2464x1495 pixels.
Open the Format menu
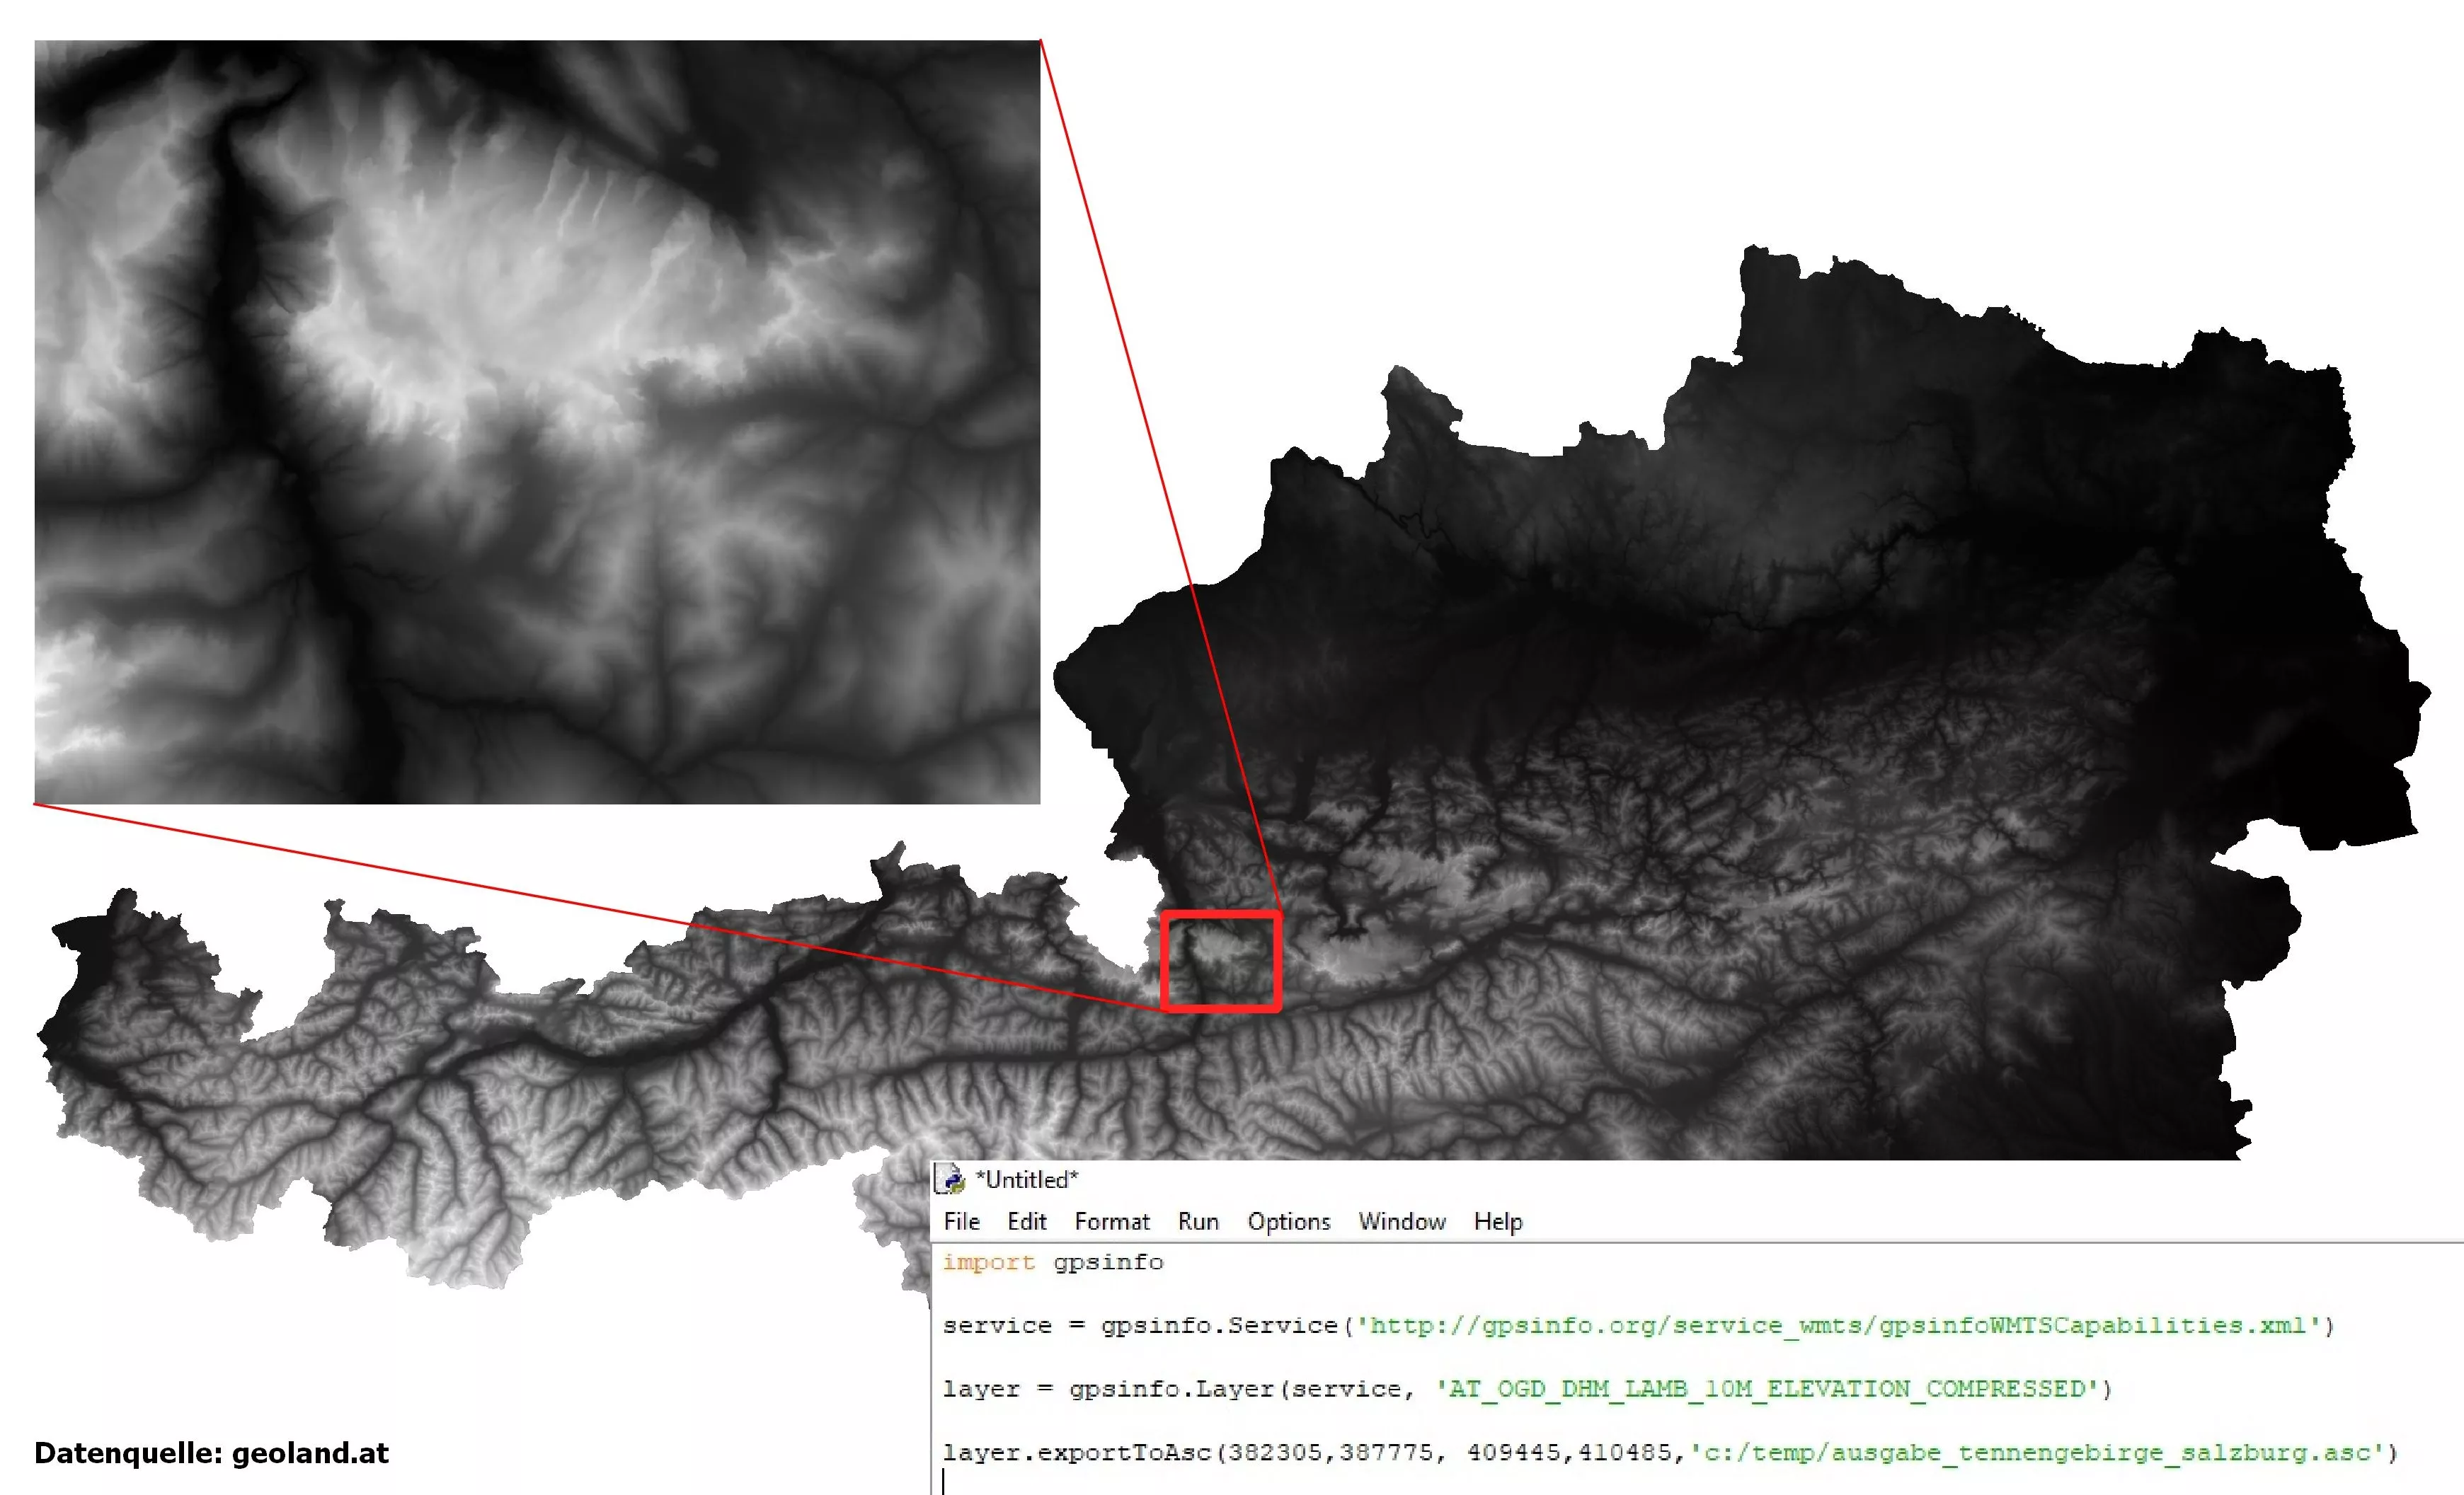coord(1112,1221)
